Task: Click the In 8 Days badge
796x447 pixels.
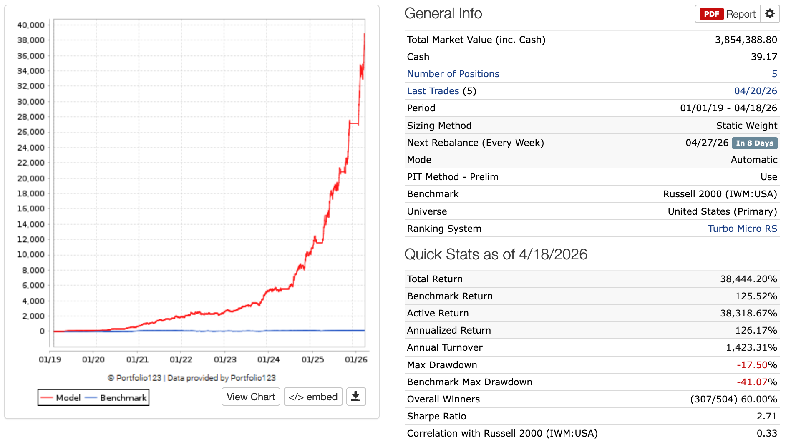Action: coord(754,143)
